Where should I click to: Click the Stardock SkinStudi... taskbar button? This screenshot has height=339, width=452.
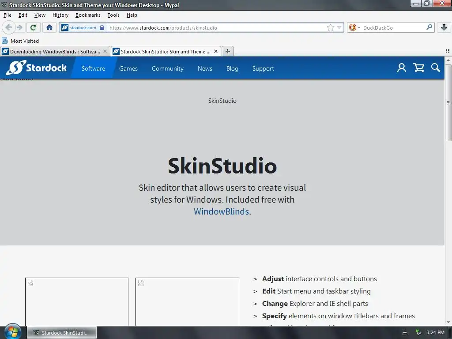[x=62, y=333]
